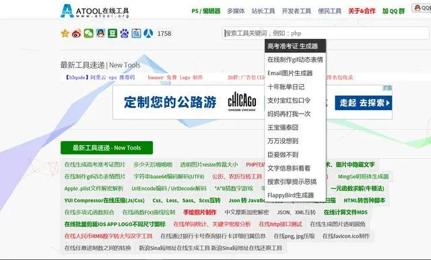
Task: Open 公历、农历互转工具 link
Action: (x=237, y=176)
